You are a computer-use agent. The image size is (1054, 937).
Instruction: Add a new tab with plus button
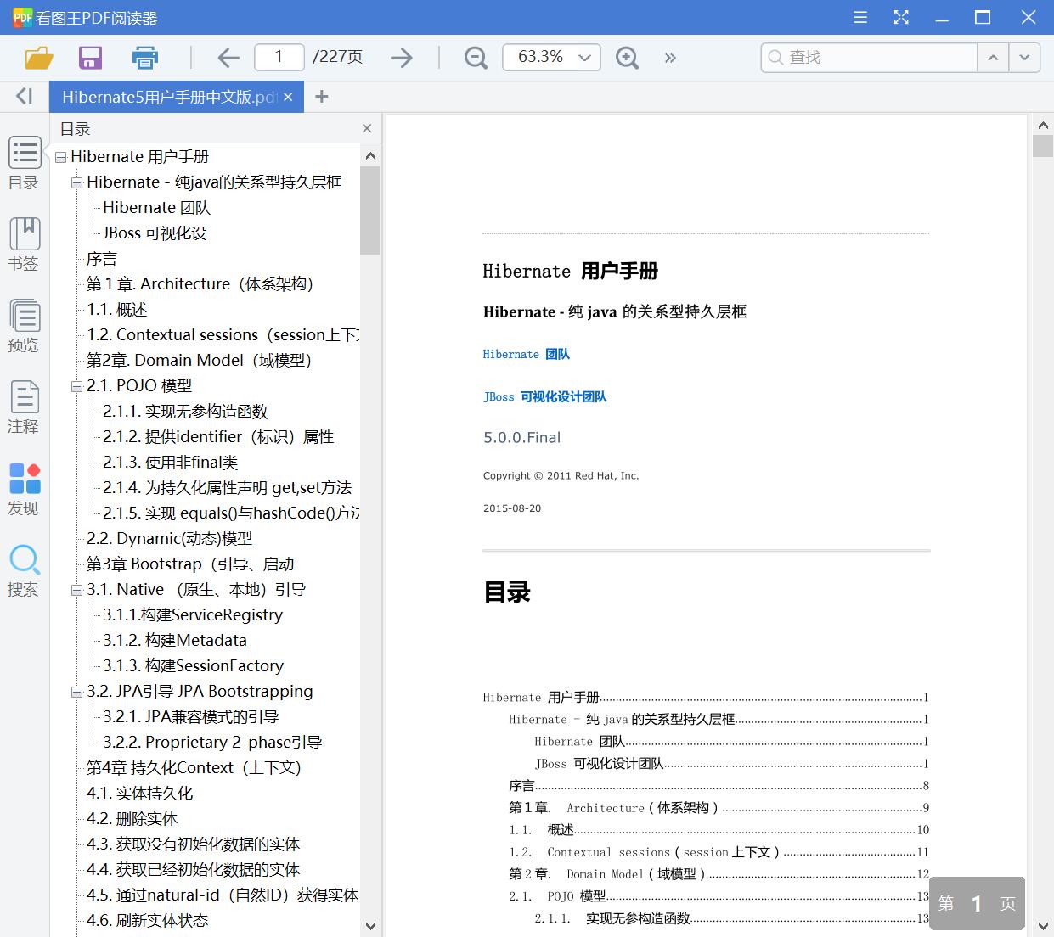click(321, 97)
